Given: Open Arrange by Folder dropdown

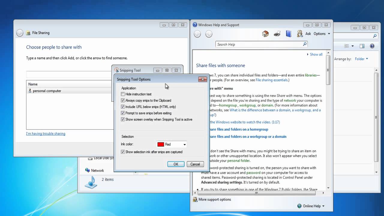Looking at the screenshot, I should [361, 59].
